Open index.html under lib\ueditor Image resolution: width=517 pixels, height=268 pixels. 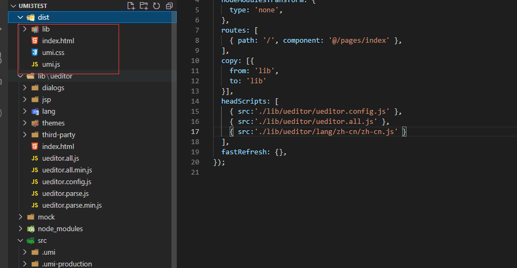click(x=58, y=146)
